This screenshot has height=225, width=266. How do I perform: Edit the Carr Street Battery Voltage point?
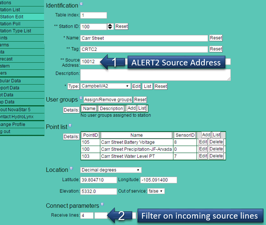click(x=203, y=142)
